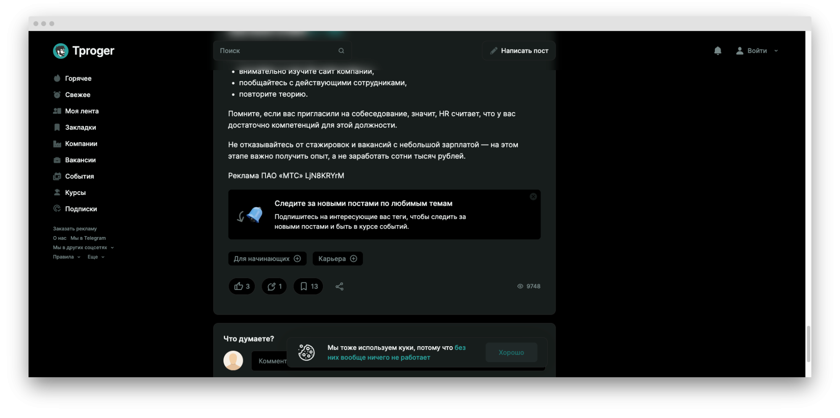The width and height of the screenshot is (840, 418).
Task: Click the Написать пост button
Action: tap(519, 50)
